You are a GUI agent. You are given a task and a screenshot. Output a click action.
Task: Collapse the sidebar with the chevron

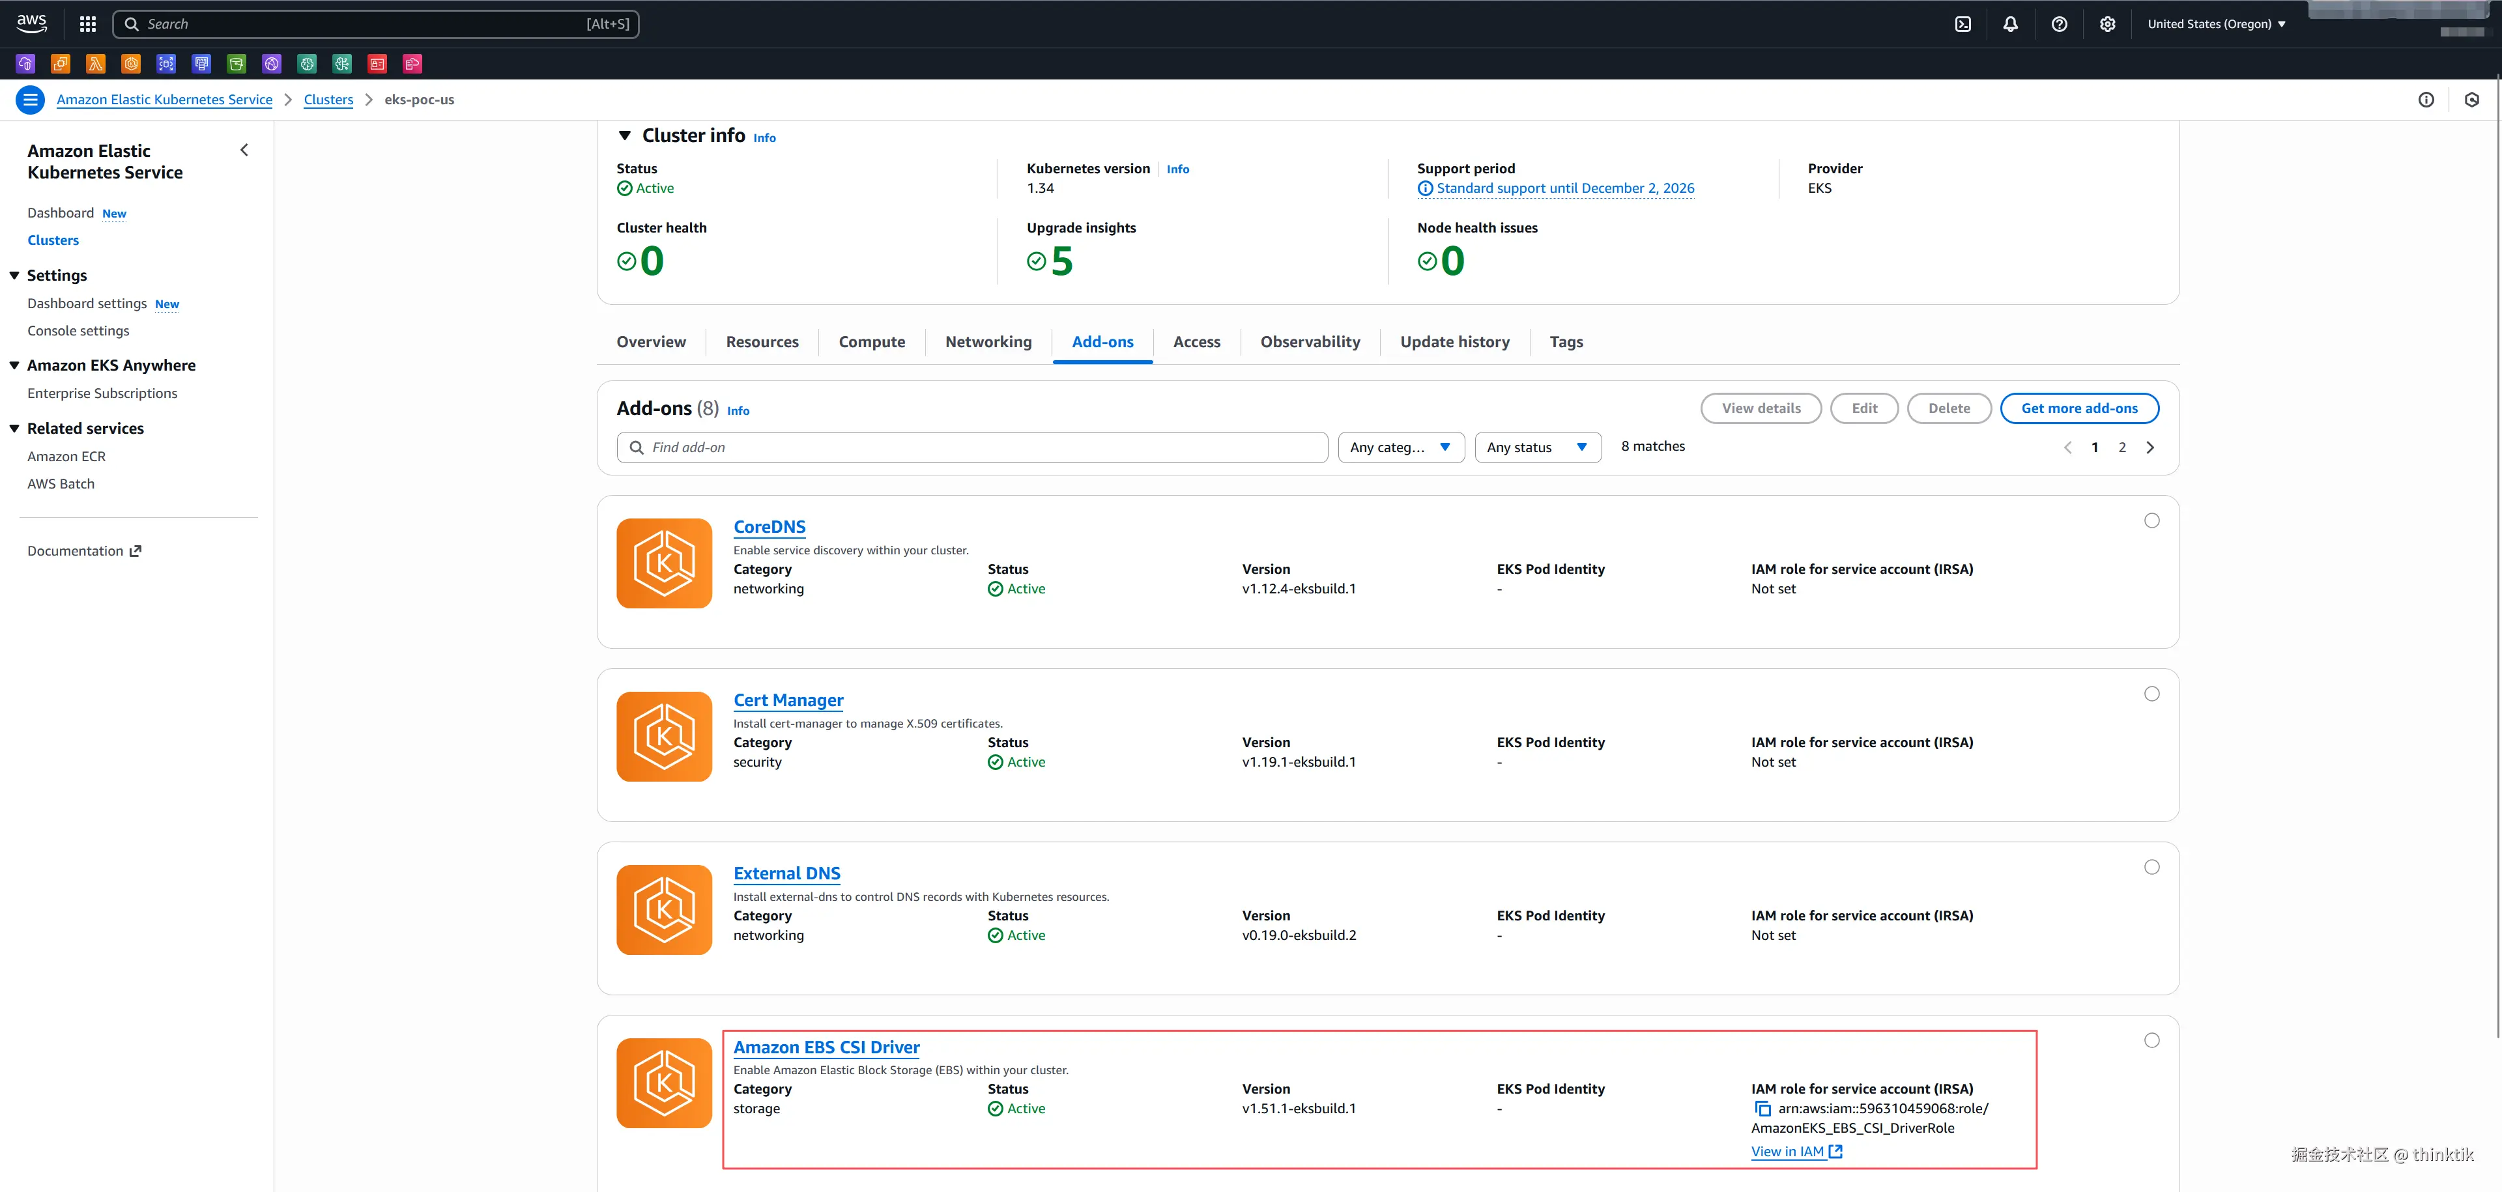pos(244,150)
